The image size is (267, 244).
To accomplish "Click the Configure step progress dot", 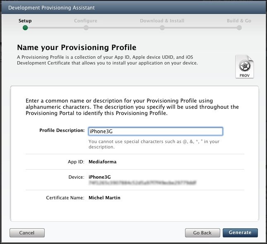I will (x=86, y=28).
